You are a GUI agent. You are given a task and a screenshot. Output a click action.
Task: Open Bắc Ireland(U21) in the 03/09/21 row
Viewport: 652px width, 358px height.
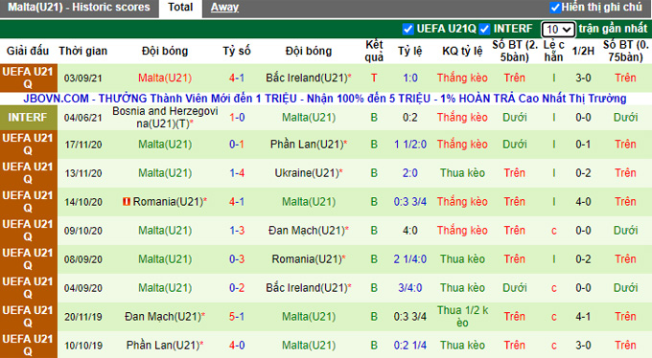point(307,78)
